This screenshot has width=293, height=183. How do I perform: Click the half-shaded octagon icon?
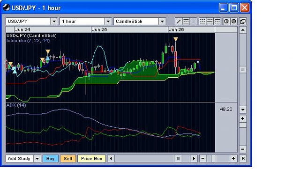point(226,22)
